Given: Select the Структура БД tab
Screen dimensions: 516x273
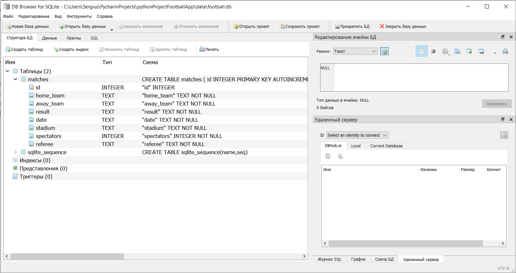Looking at the screenshot, I should coord(19,38).
